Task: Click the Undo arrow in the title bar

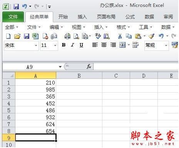Action: pos(25,6)
